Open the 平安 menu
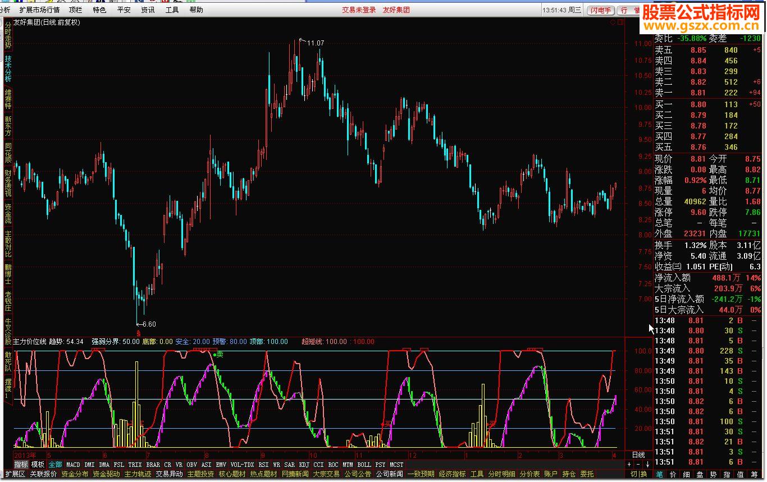 click(x=124, y=10)
